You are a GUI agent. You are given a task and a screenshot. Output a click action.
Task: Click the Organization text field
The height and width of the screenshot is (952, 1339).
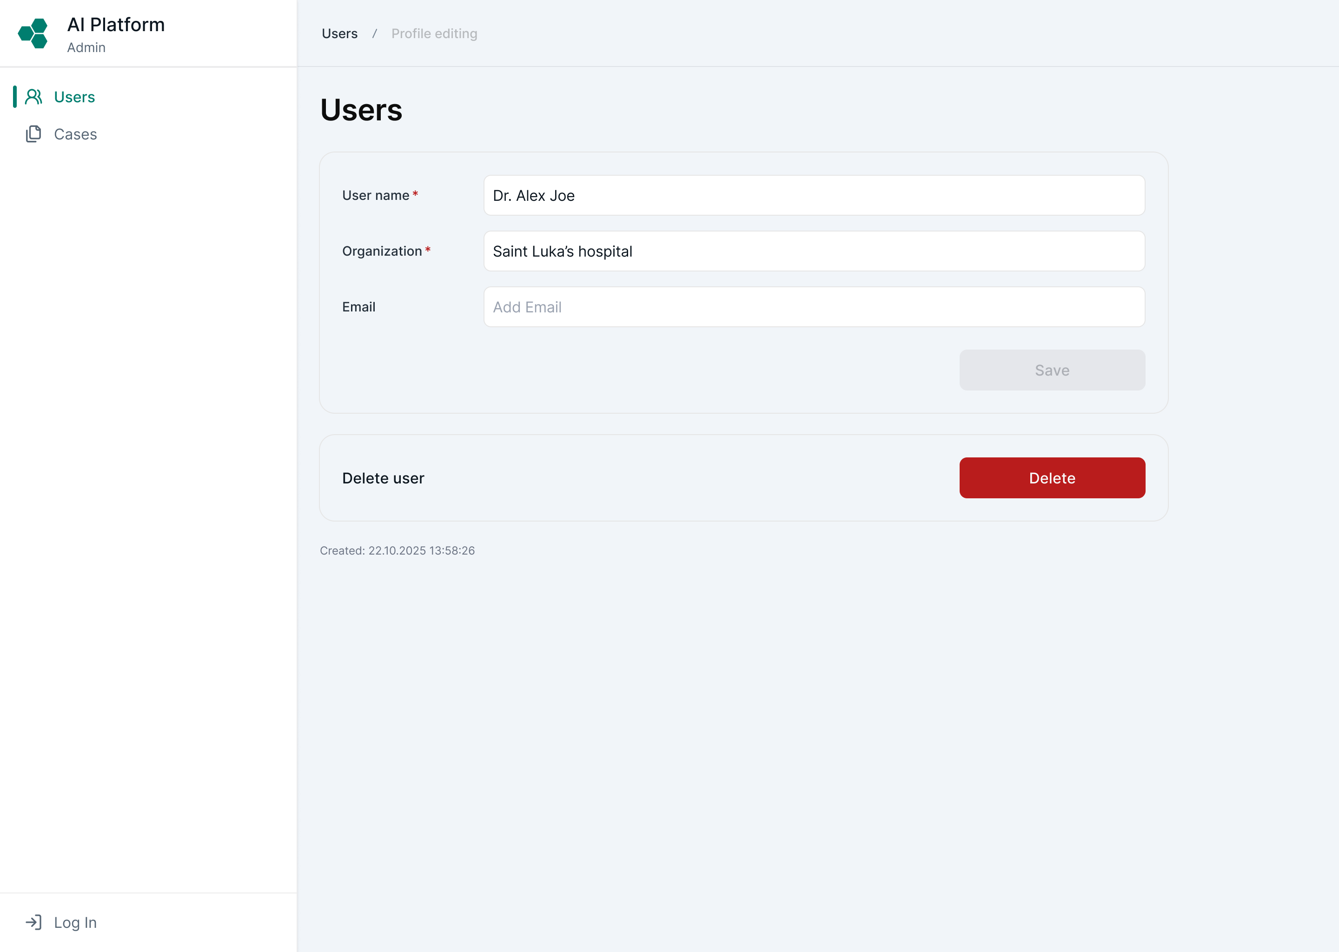tap(814, 251)
